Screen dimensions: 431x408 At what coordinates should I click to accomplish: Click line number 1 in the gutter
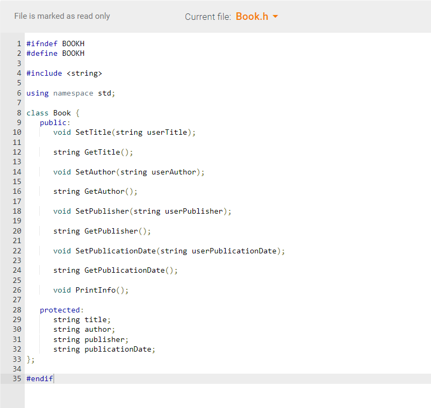coord(19,43)
